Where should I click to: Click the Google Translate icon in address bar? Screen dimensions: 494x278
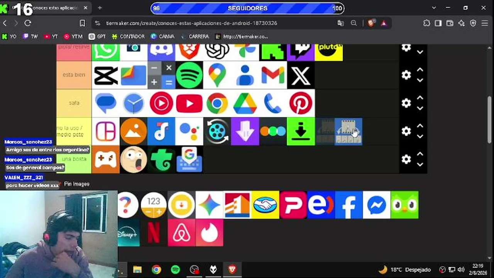point(340,23)
